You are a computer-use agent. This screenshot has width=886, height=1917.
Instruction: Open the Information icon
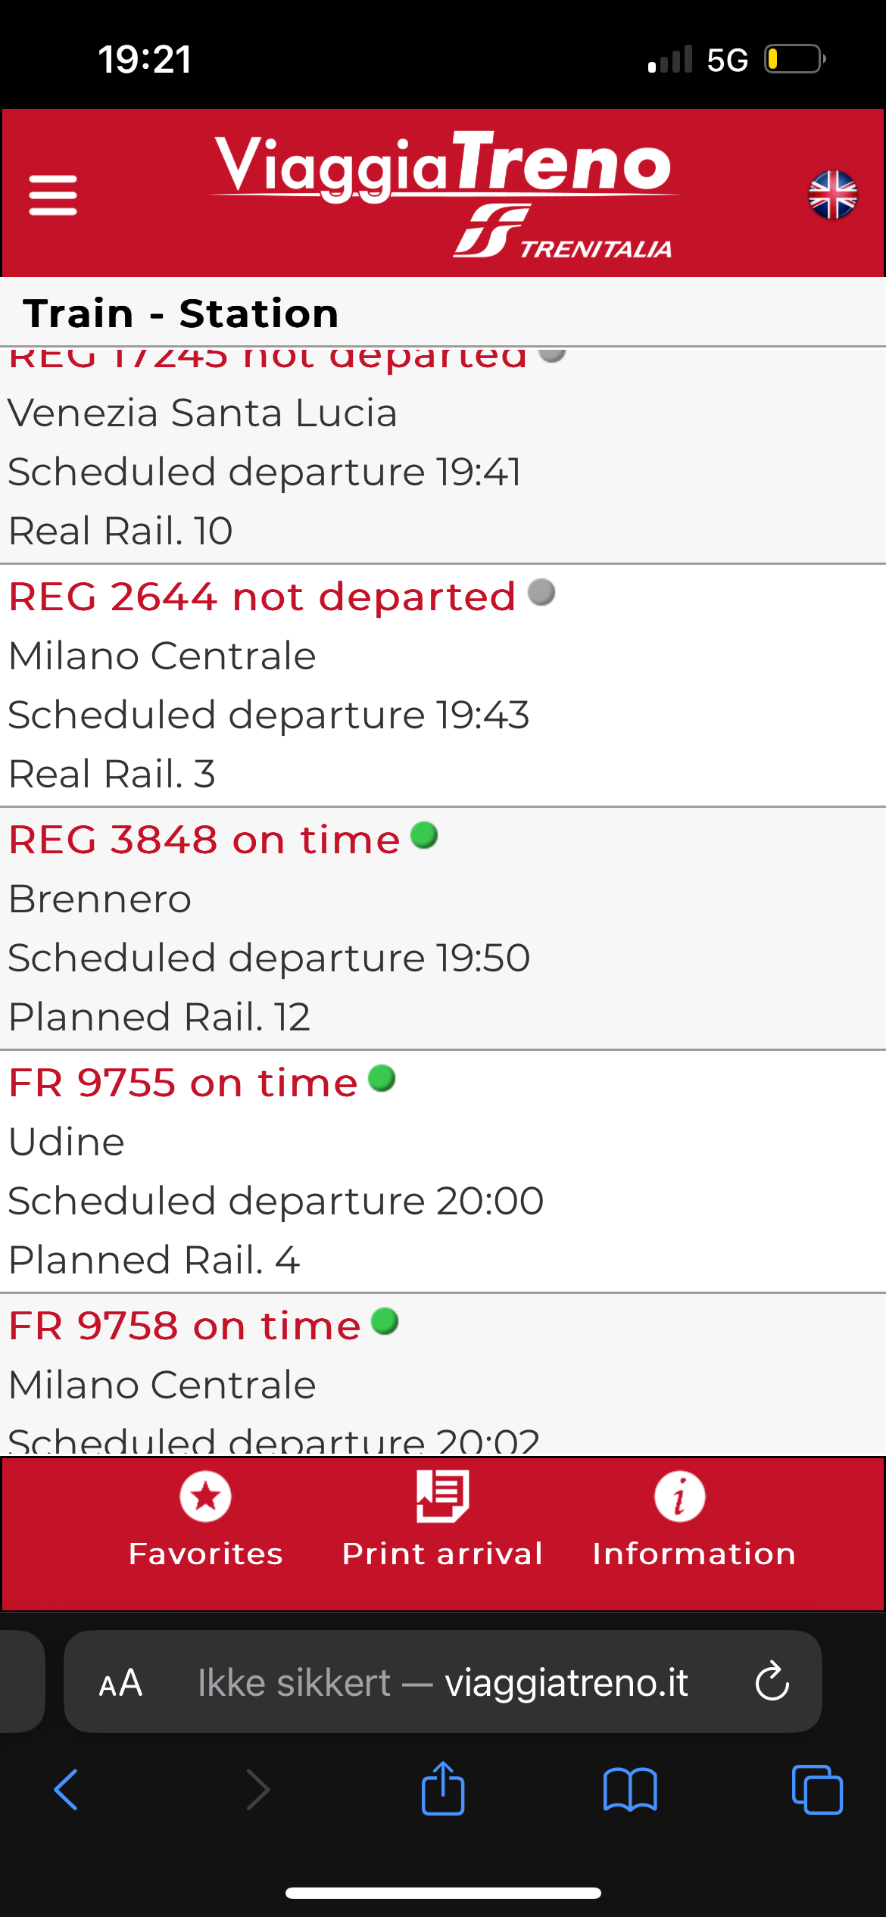click(679, 1498)
